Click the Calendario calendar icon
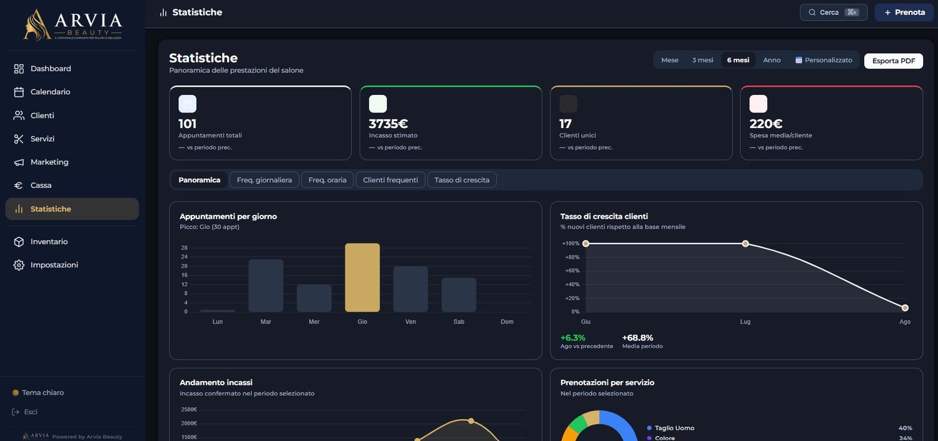The height and width of the screenshot is (441, 938). point(19,92)
